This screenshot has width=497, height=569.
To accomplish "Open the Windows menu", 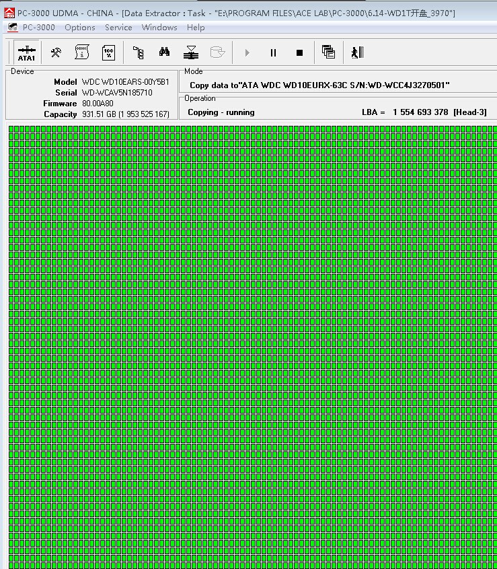I will (159, 28).
